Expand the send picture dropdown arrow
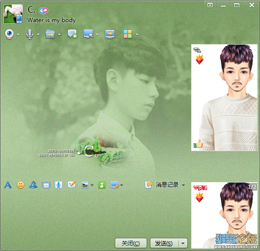The width and height of the screenshot is (260, 251). [x=92, y=185]
